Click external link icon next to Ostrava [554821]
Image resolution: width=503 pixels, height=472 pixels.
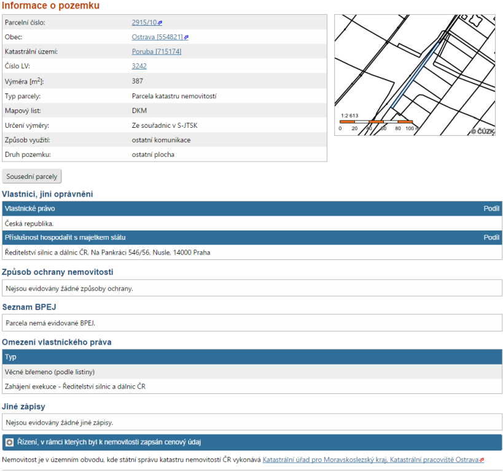186,37
